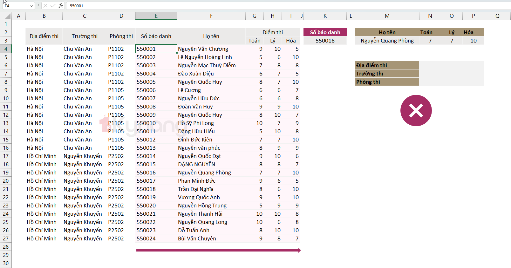Click cell Đinh Đức Kiên
This screenshot has width=511, height=268.
211,140
